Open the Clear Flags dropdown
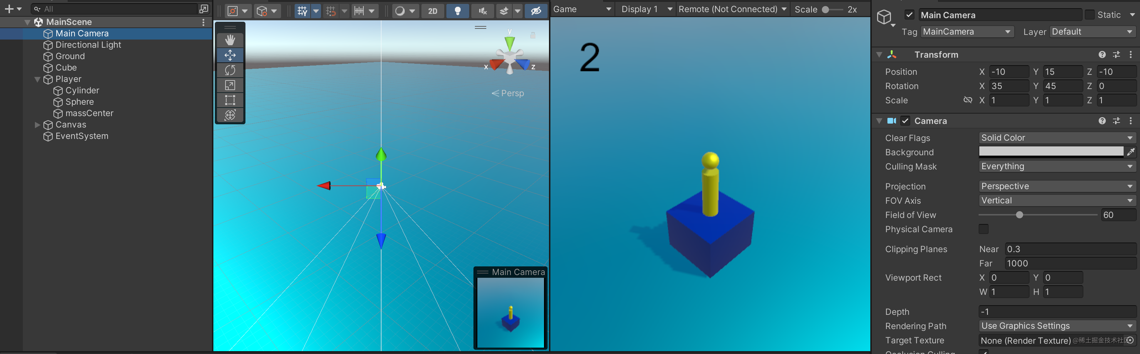Viewport: 1140px width, 354px height. click(x=1057, y=137)
